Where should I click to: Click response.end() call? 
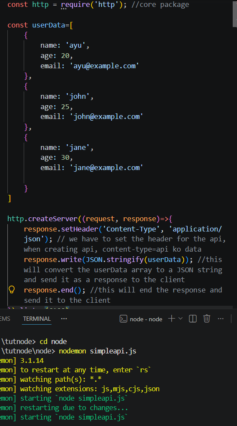click(53, 290)
